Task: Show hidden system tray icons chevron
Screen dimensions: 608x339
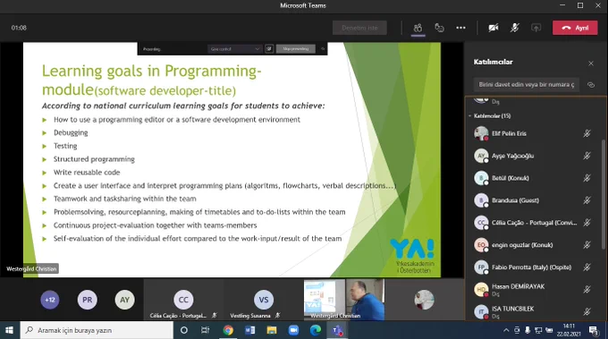Action: (506, 330)
